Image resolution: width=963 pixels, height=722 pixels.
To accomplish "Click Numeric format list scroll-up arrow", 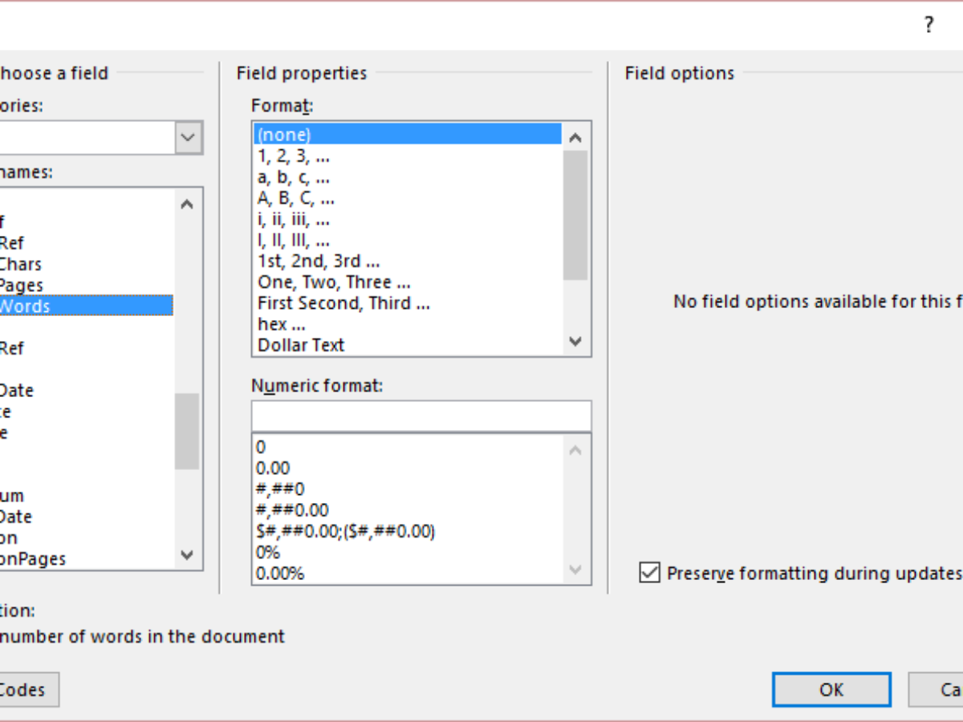I will (x=575, y=451).
